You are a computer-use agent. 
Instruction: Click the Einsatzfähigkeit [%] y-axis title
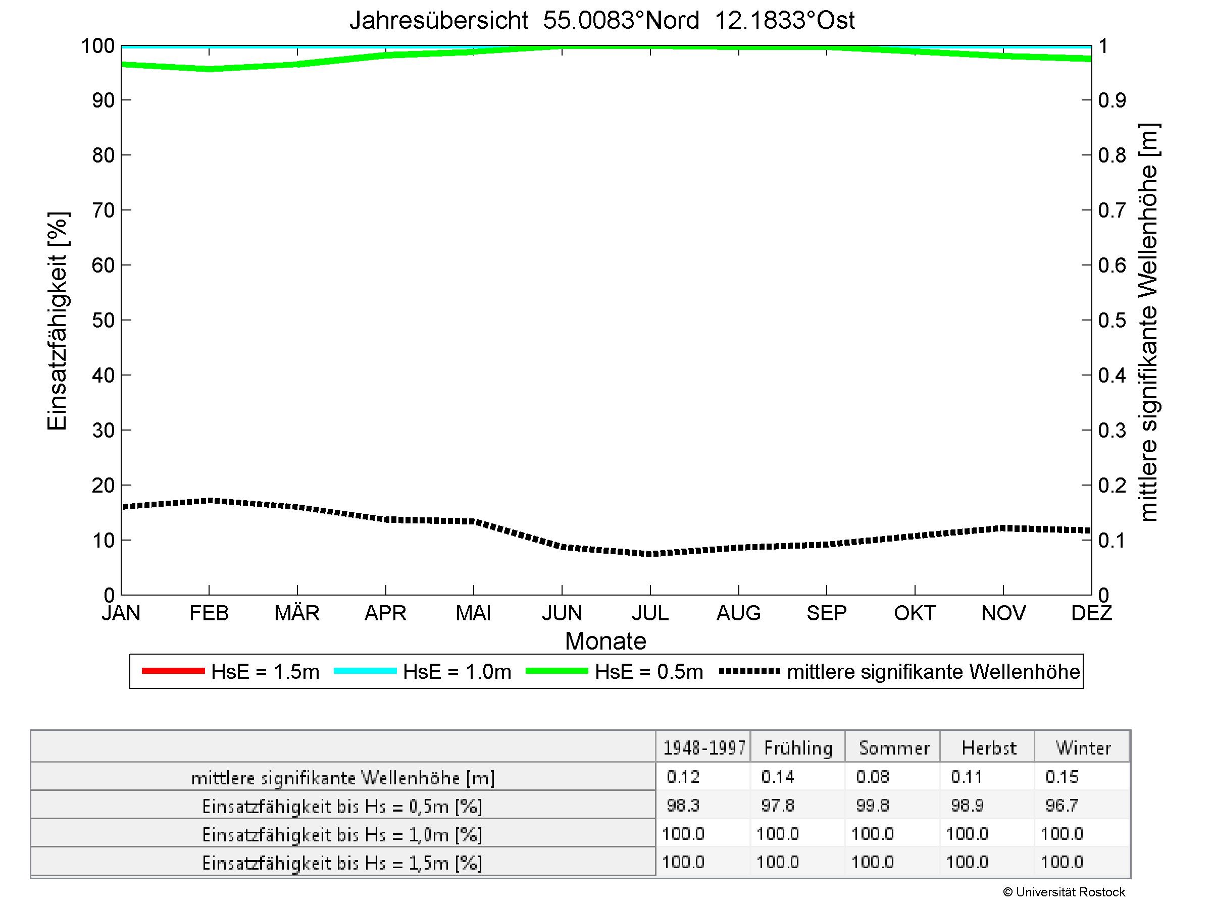tap(57, 321)
